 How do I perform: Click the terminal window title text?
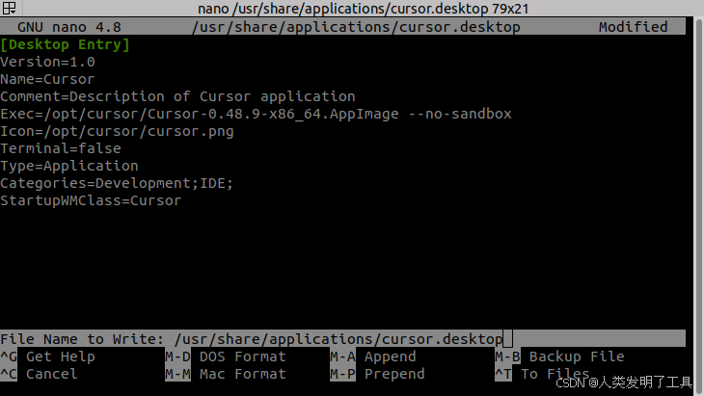coord(364,8)
